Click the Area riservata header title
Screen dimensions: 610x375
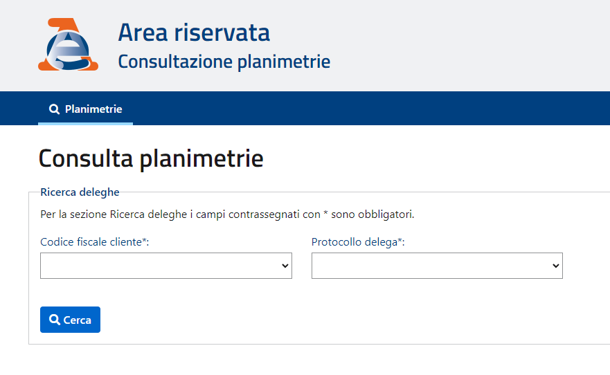pyautogui.click(x=194, y=33)
